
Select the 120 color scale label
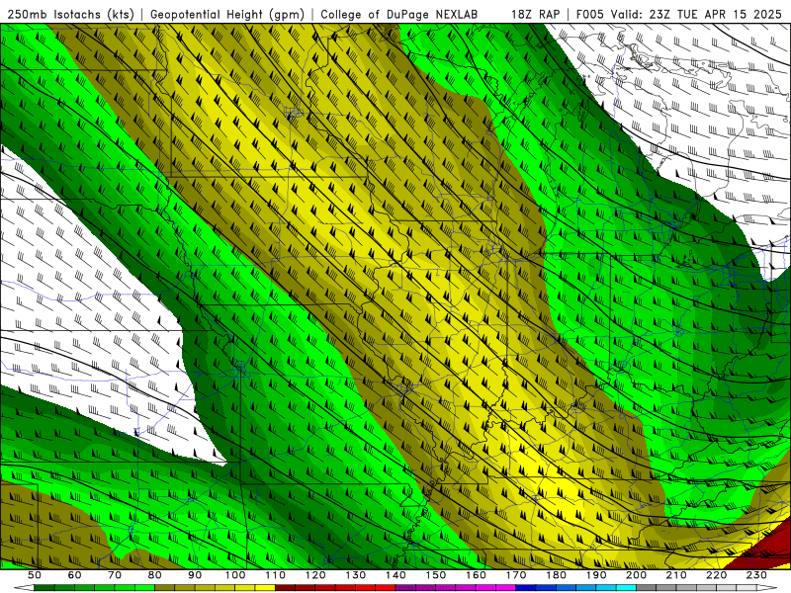pos(315,575)
